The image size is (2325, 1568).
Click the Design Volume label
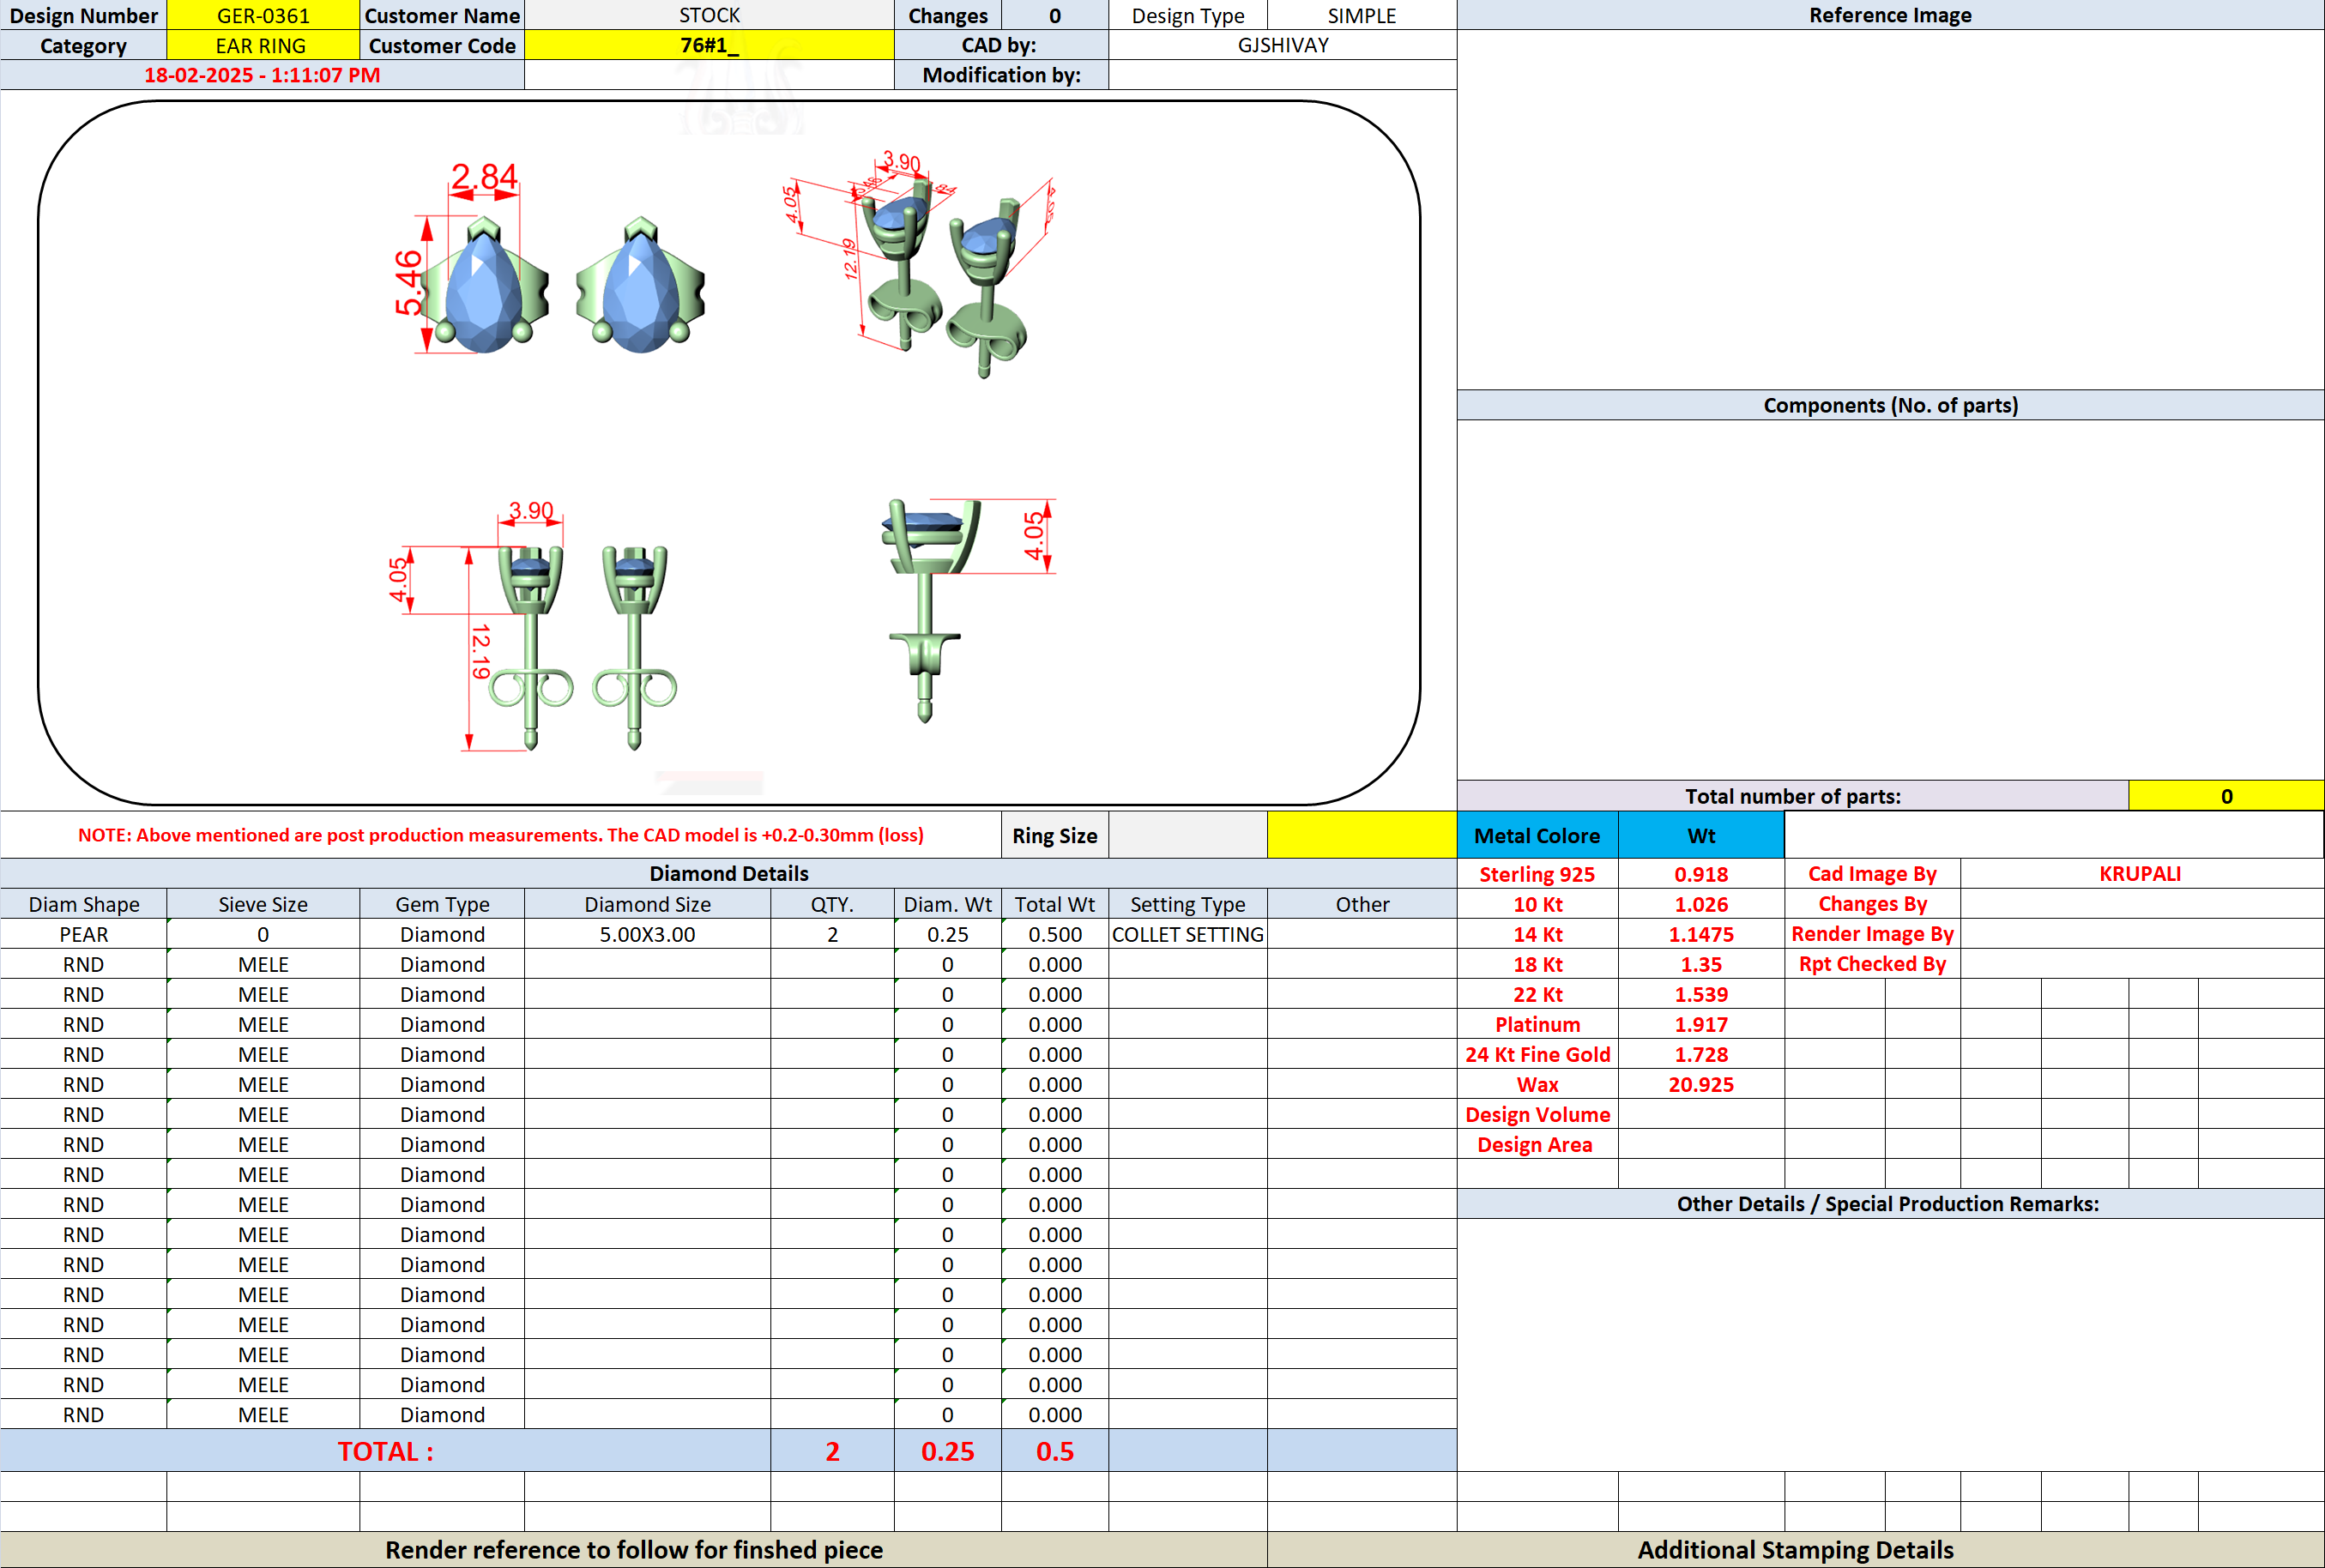(x=1537, y=1114)
